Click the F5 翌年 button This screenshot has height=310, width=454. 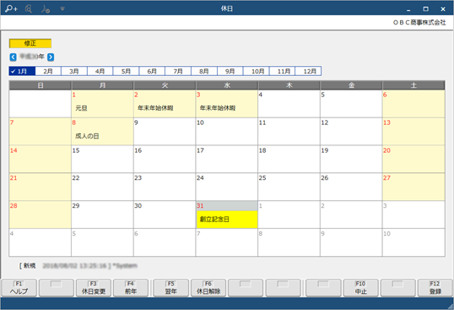click(170, 288)
